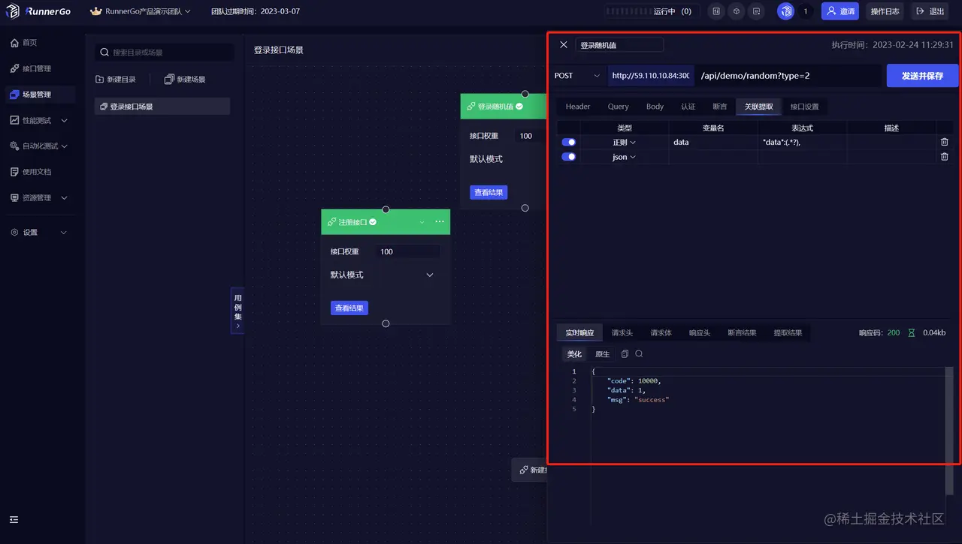This screenshot has height=544, width=962.
Task: Collapse the sidebar with the bottom-left menu icon
Action: (14, 519)
